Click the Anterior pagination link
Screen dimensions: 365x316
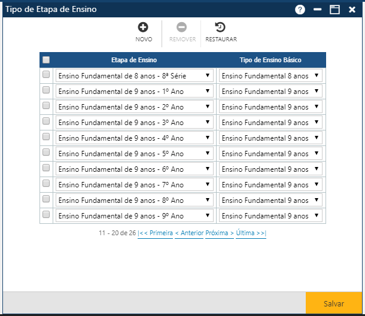tap(189, 233)
